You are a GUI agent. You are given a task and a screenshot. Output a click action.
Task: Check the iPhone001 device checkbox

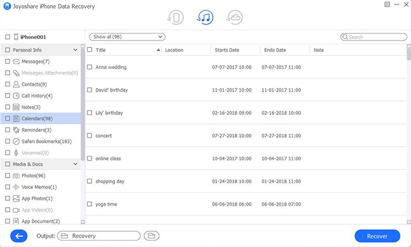click(8, 37)
